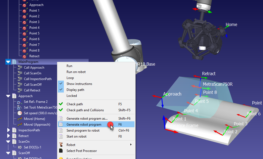Click the Retract target icon in tree

point(25,56)
